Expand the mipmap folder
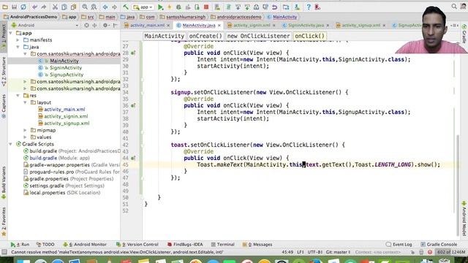The width and height of the screenshot is (468, 263). [25, 130]
